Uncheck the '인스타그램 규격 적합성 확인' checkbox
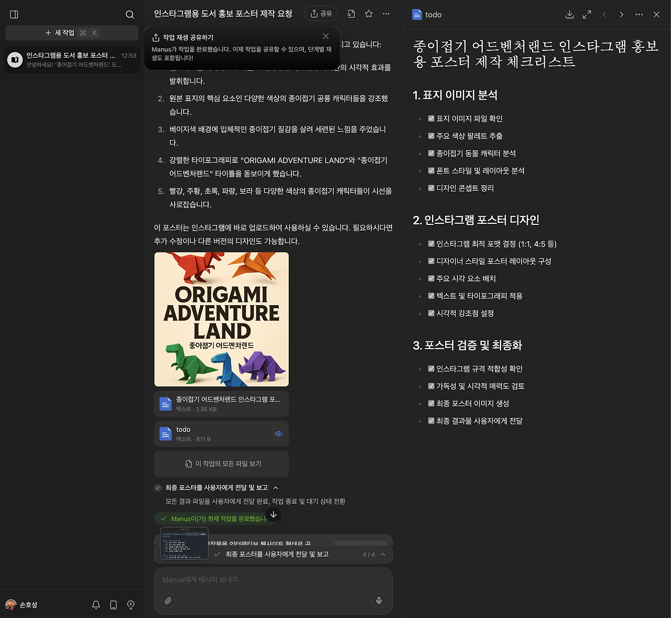Image resolution: width=671 pixels, height=618 pixels. [x=431, y=368]
